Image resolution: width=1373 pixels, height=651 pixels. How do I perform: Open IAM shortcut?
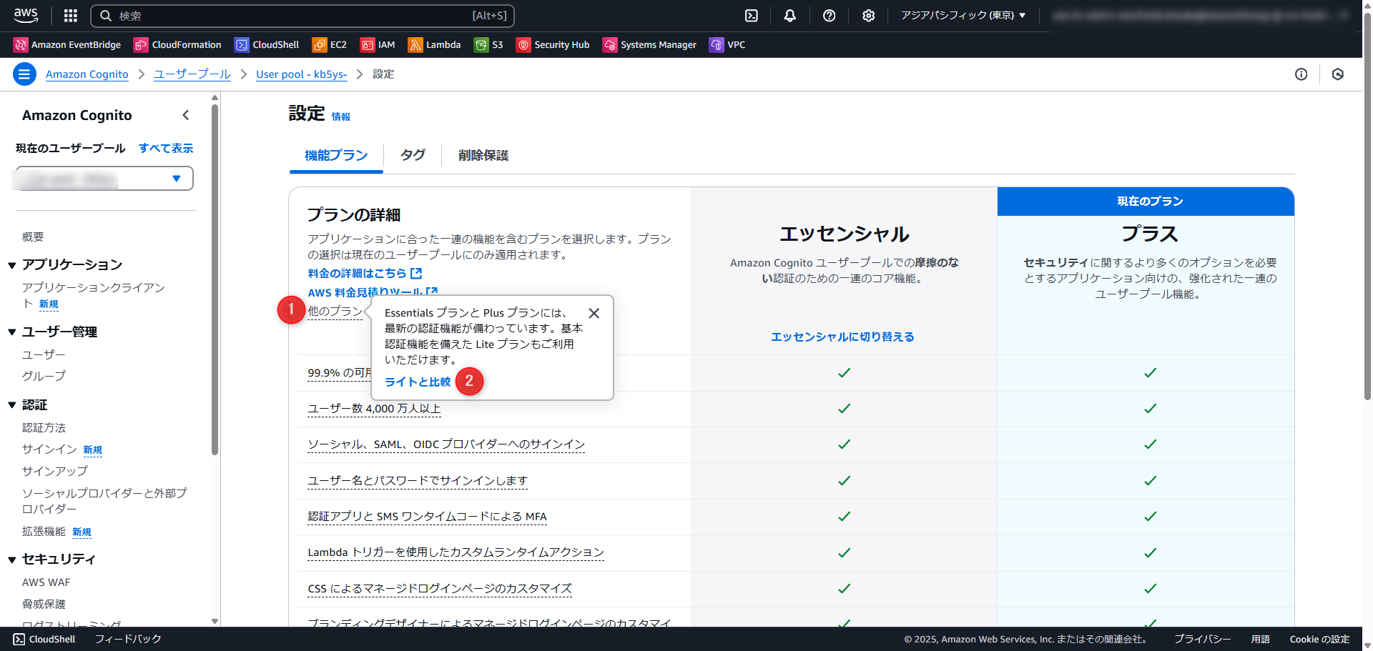pyautogui.click(x=378, y=44)
